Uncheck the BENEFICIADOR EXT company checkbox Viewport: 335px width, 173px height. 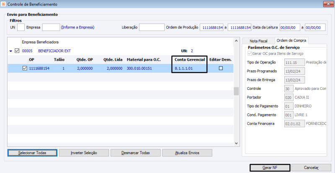17,51
